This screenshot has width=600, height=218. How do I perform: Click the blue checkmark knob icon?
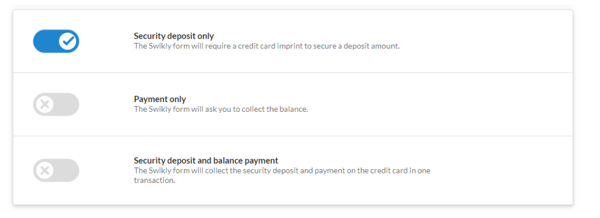tap(68, 41)
